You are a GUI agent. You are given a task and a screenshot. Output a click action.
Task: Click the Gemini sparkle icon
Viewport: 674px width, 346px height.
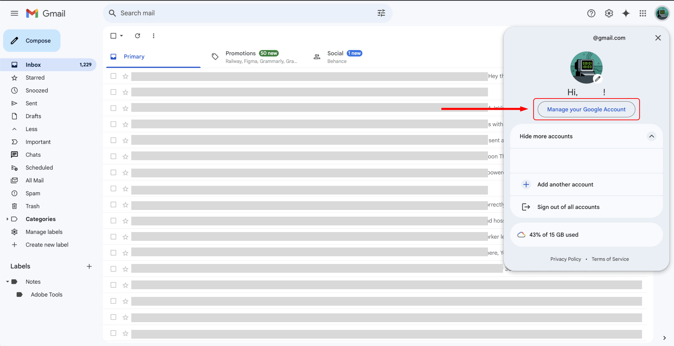[x=626, y=13]
